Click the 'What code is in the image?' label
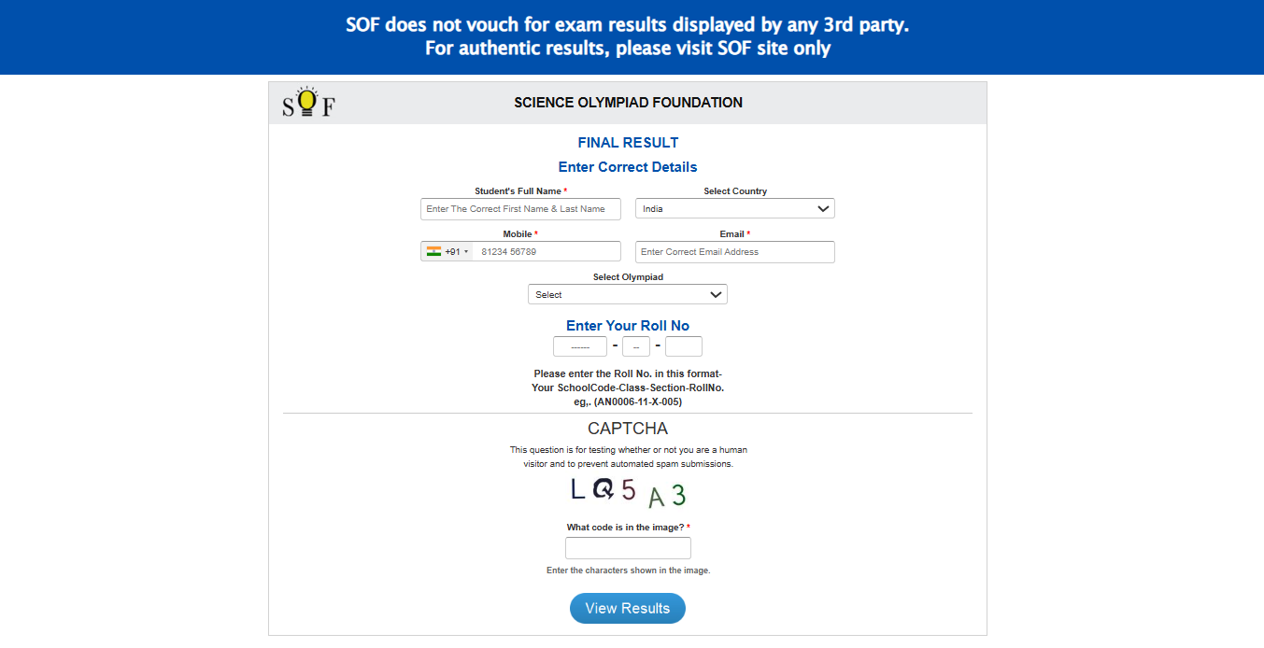 pyautogui.click(x=625, y=528)
